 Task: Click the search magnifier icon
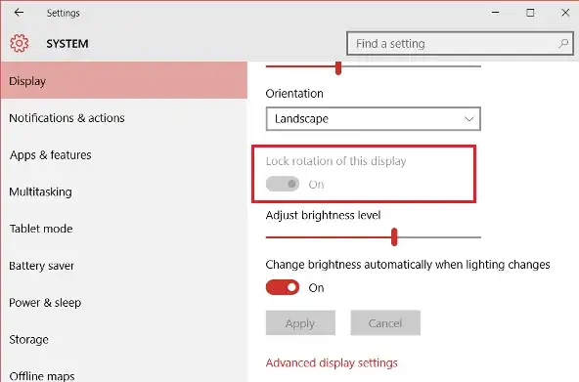coord(563,44)
